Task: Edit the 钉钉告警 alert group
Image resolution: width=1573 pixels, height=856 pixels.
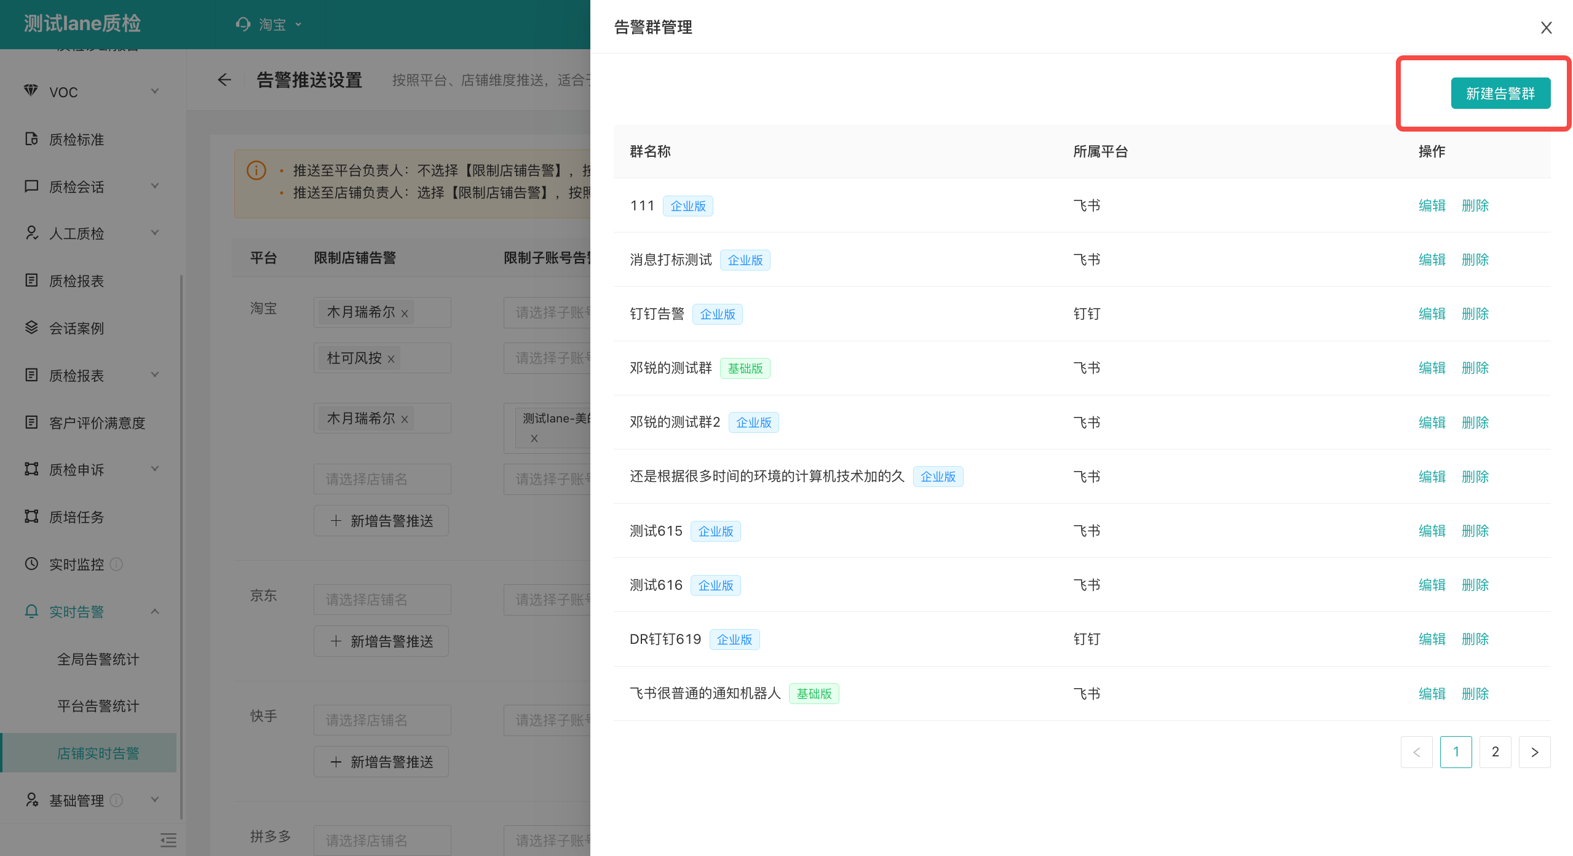Action: coord(1432,314)
